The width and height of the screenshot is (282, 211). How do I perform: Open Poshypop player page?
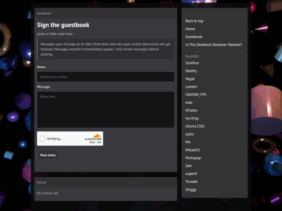point(193,158)
